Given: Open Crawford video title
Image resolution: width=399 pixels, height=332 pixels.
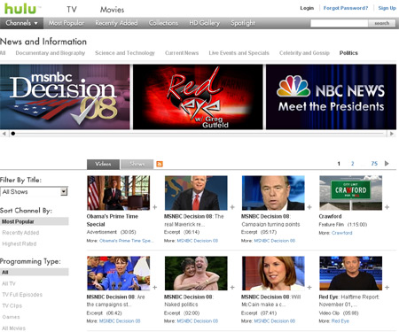Looking at the screenshot, I should click(330, 216).
